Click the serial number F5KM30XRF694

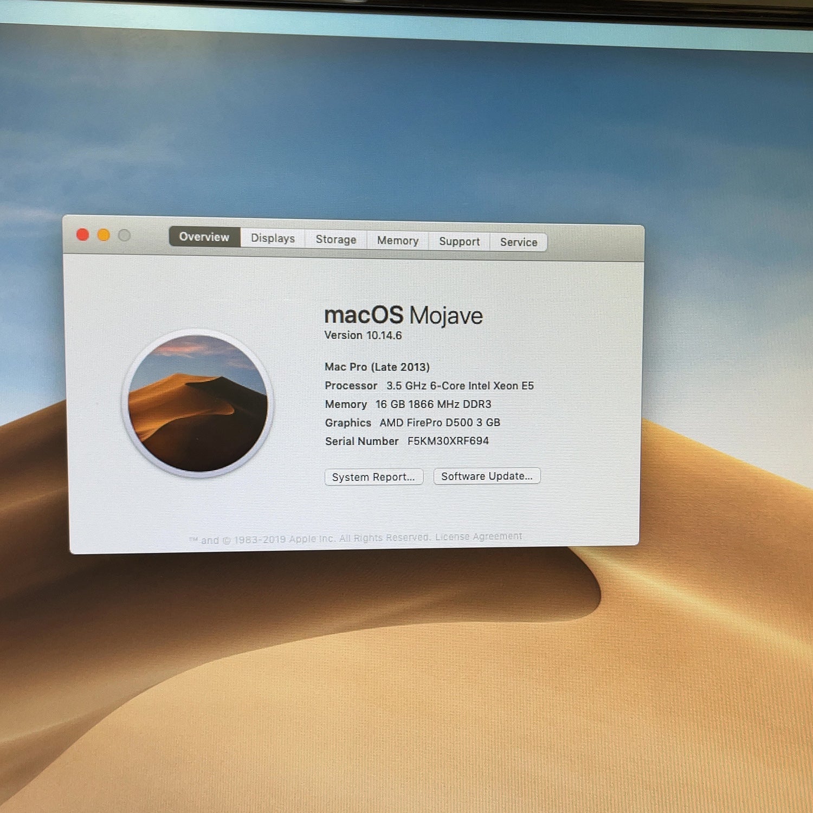click(448, 441)
